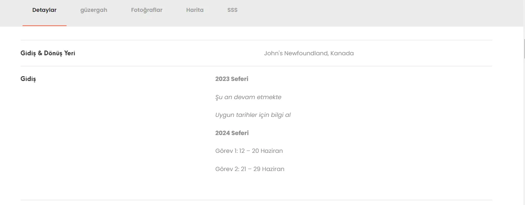Click the orange underline beneath Detaylar
Screen dimensions: 525x205
point(44,26)
